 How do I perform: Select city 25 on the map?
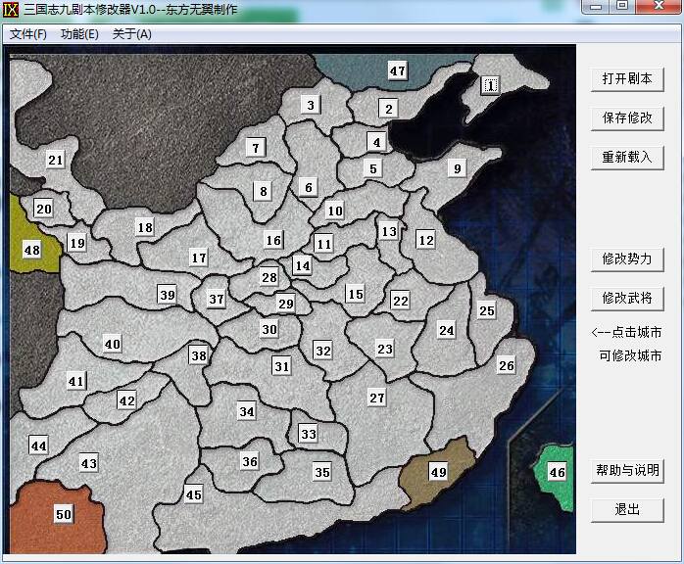point(486,310)
